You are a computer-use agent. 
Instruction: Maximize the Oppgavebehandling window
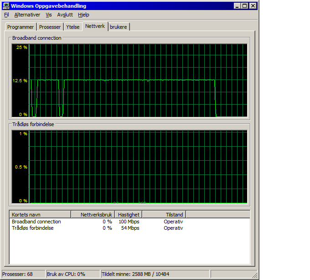tap(244, 6)
